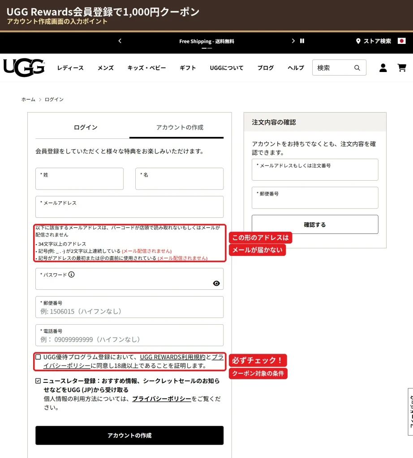Screen dimensions: 413x458
Task: Click the Japan flag icon
Action: click(x=402, y=41)
